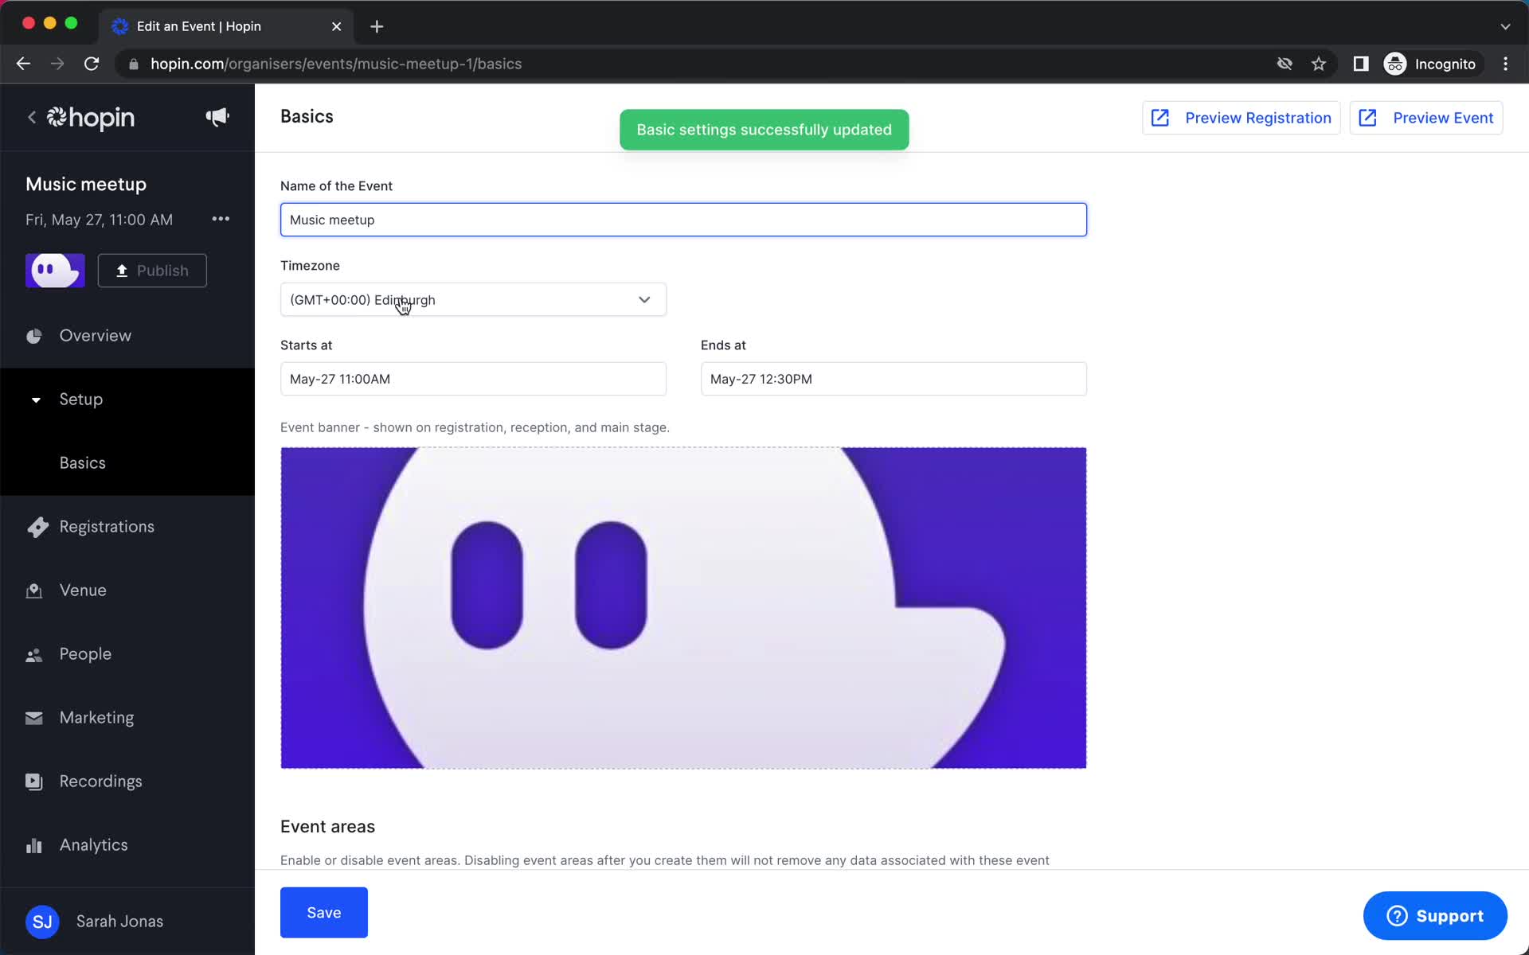Viewport: 1529px width, 955px height.
Task: Click the Analytics bar chart icon
Action: (x=34, y=845)
